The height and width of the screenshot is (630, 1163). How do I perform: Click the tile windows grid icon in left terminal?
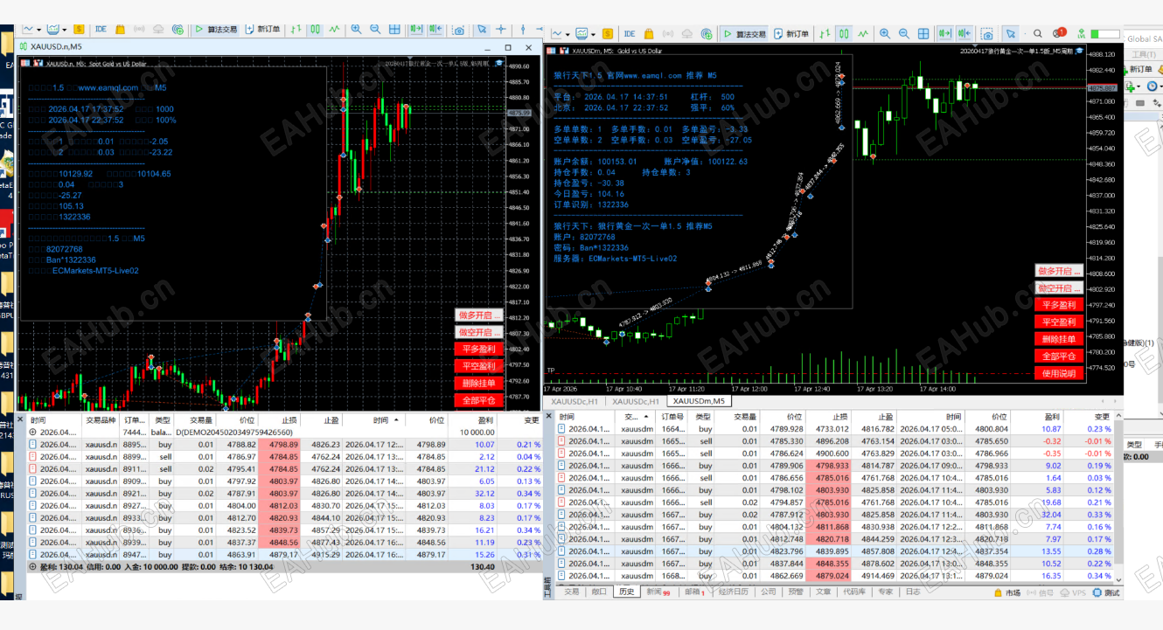394,29
